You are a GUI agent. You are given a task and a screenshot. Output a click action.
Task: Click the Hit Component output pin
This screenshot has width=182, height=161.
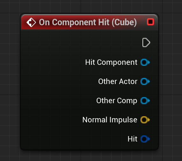(x=145, y=62)
